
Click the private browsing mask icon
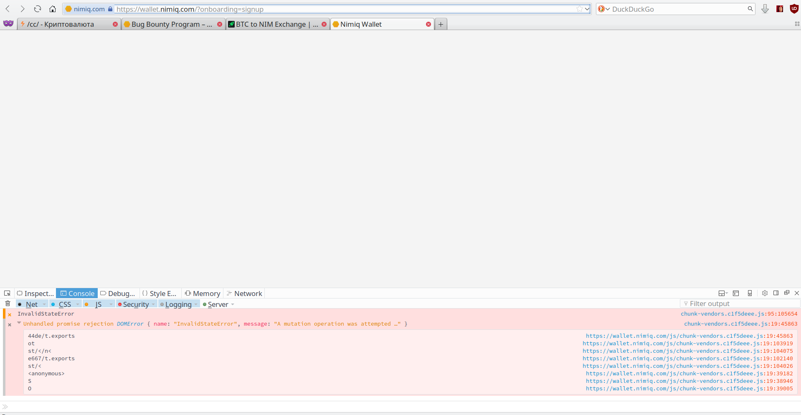8,24
